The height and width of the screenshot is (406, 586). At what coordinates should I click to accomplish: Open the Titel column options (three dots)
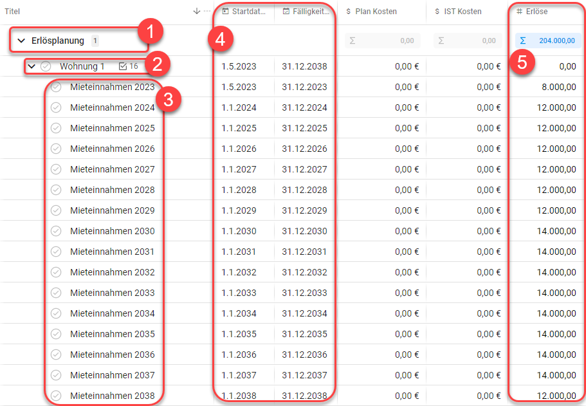207,11
